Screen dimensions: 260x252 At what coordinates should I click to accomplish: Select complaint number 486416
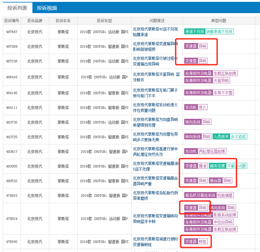pyautogui.click(x=12, y=77)
